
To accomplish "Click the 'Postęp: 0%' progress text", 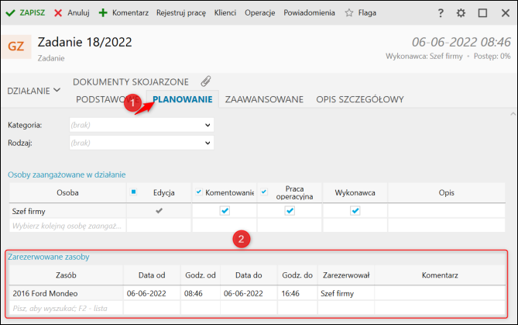I will click(492, 57).
